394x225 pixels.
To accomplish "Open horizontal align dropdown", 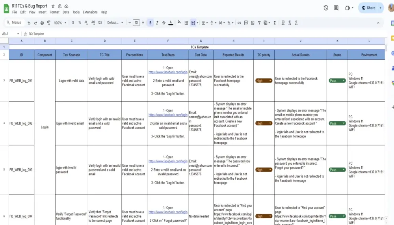I will (x=204, y=23).
